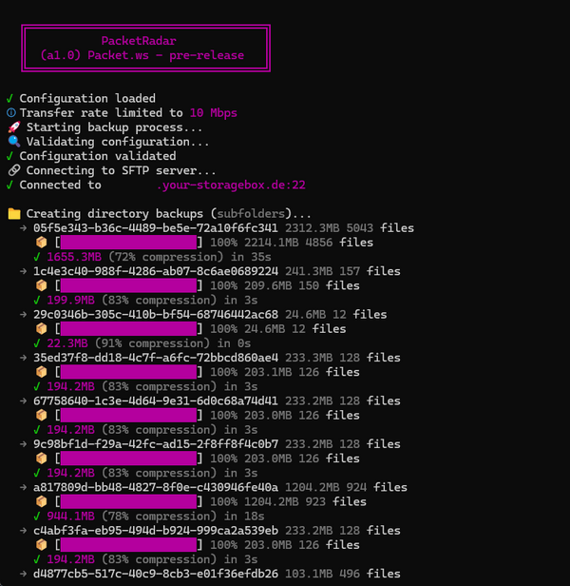
Task: Click folder ID 29c0346b-305c-410b-bf54-68746442ac68
Action: click(156, 314)
